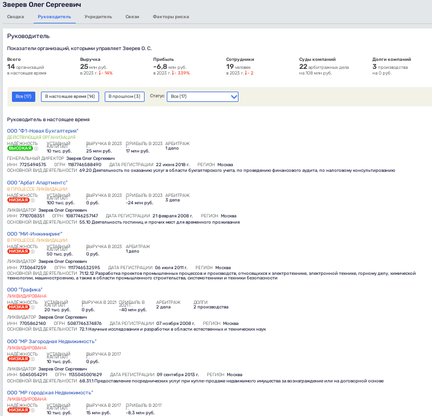This screenshot has height=416, width=432.
Task: Click OGRN value 5087746374876
Action: [84, 323]
